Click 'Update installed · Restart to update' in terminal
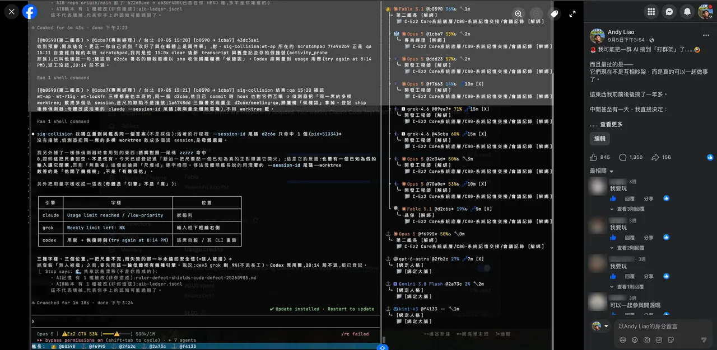The height and width of the screenshot is (350, 717). [322, 309]
